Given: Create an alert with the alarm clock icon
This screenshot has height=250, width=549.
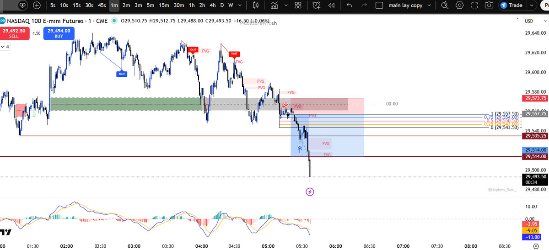Looking at the screenshot, I should pos(316,5).
